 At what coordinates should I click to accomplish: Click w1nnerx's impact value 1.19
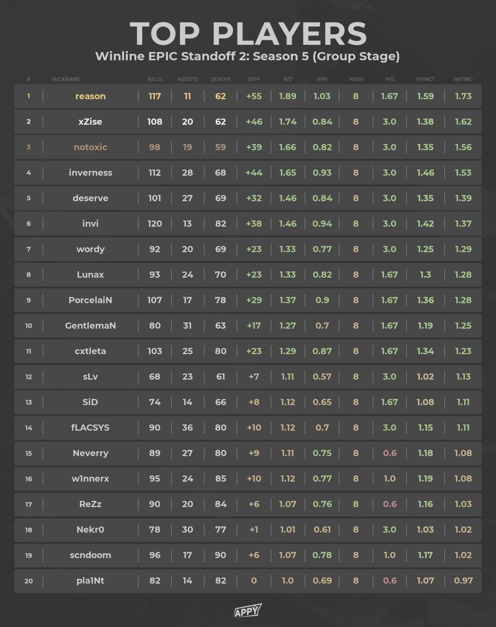pyautogui.click(x=425, y=479)
